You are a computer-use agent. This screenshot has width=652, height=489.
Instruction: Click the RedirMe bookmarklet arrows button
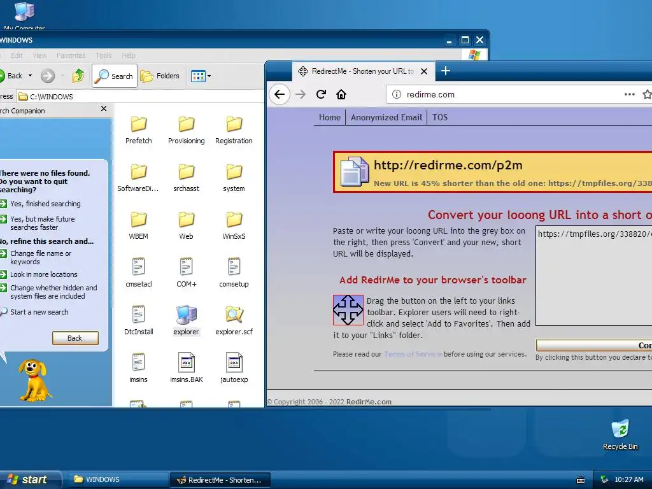348,310
